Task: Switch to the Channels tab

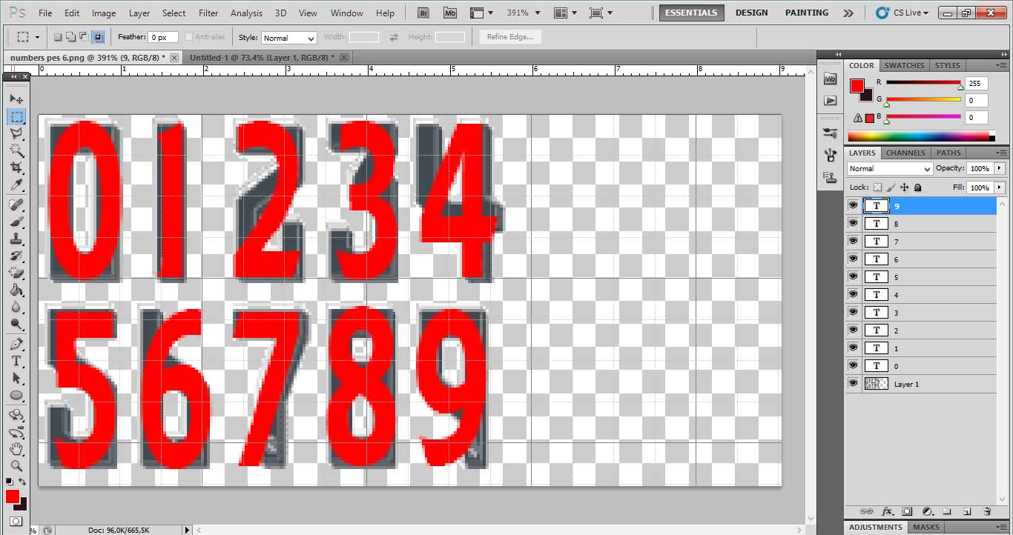Action: pos(905,153)
